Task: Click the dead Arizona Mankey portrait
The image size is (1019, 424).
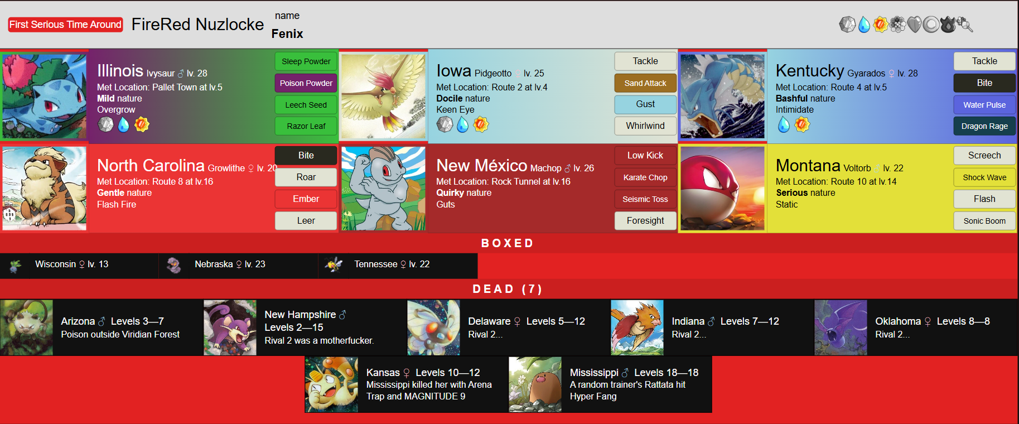Action: coord(27,327)
